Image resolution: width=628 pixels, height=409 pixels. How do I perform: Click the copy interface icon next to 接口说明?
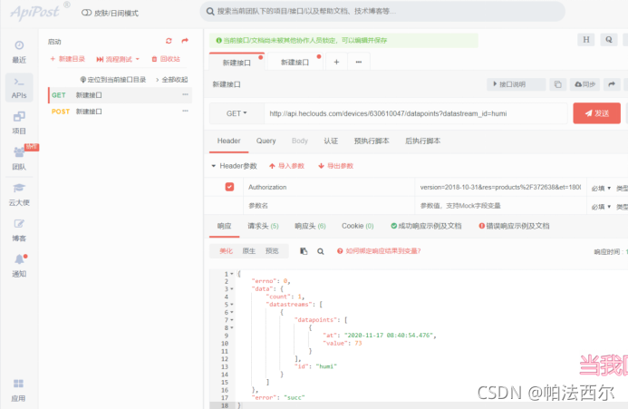557,84
